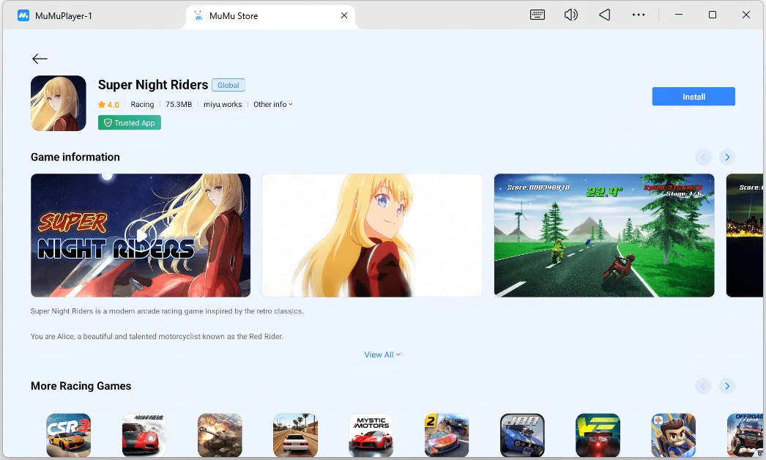
Task: Click the Red Rider description line
Action: tap(157, 336)
